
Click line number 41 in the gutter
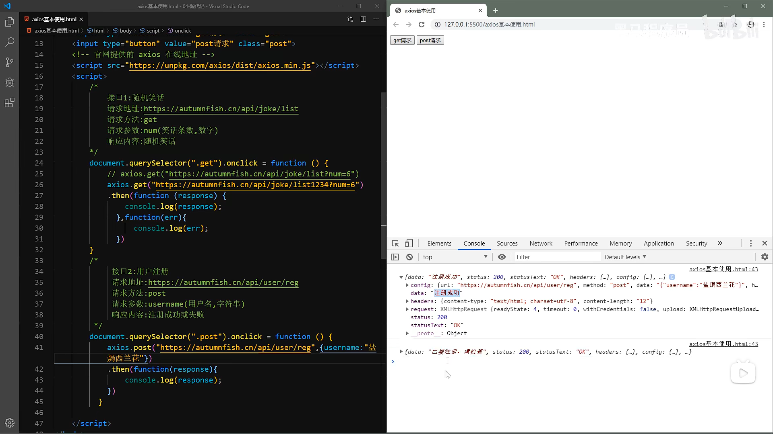[39, 348]
